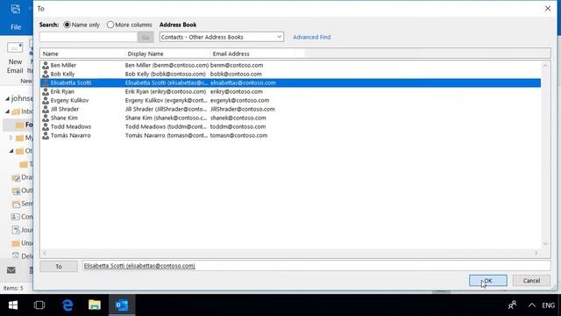The height and width of the screenshot is (316, 561).
Task: Show hidden system tray icons
Action: pos(532,305)
